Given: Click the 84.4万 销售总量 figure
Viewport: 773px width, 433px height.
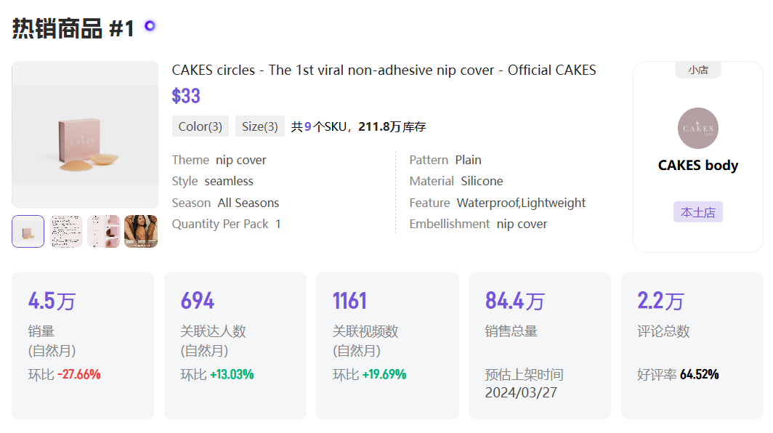Looking at the screenshot, I should pyautogui.click(x=514, y=301).
